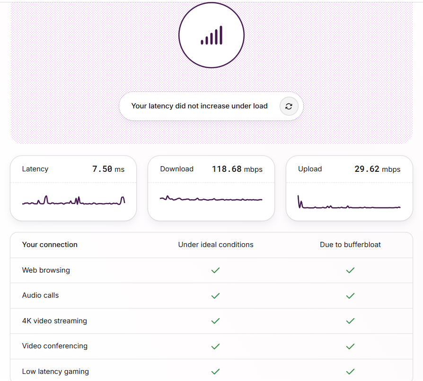The width and height of the screenshot is (423, 381).
Task: Click the signal bars icon in circle
Action: [x=211, y=35]
